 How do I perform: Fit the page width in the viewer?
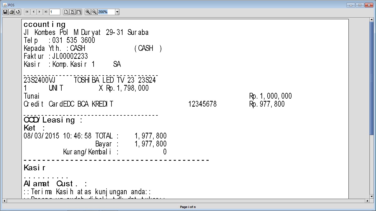[79, 12]
